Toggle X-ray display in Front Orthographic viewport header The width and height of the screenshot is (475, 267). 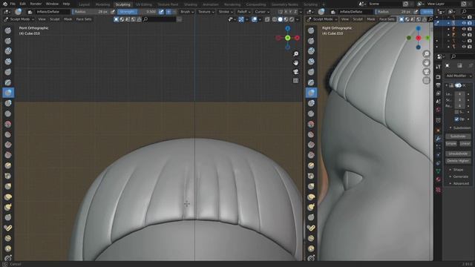coord(267,19)
